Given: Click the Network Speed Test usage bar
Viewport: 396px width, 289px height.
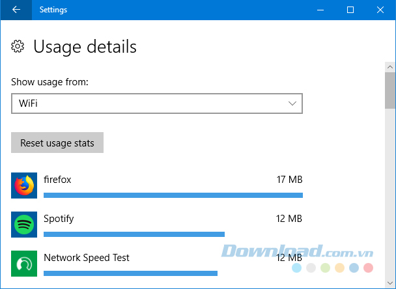Looking at the screenshot, I should pos(130,273).
